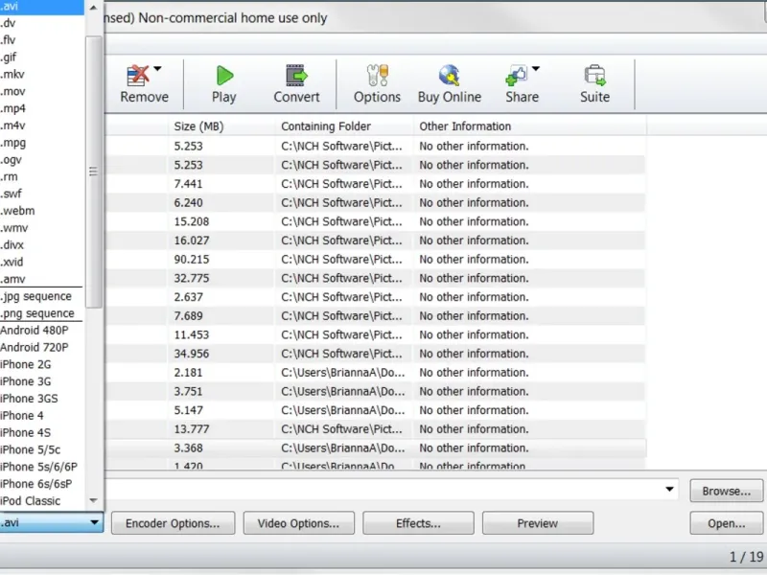Choose the .jpg sequence option
767x575 pixels.
click(42, 296)
